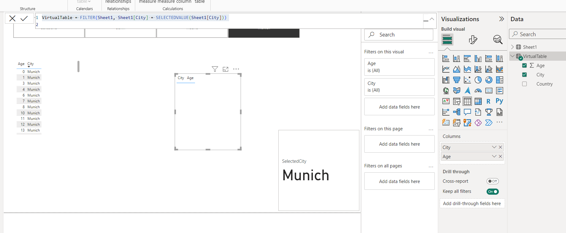The image size is (566, 233).
Task: Click the filter icon above the table visual
Action: (215, 69)
